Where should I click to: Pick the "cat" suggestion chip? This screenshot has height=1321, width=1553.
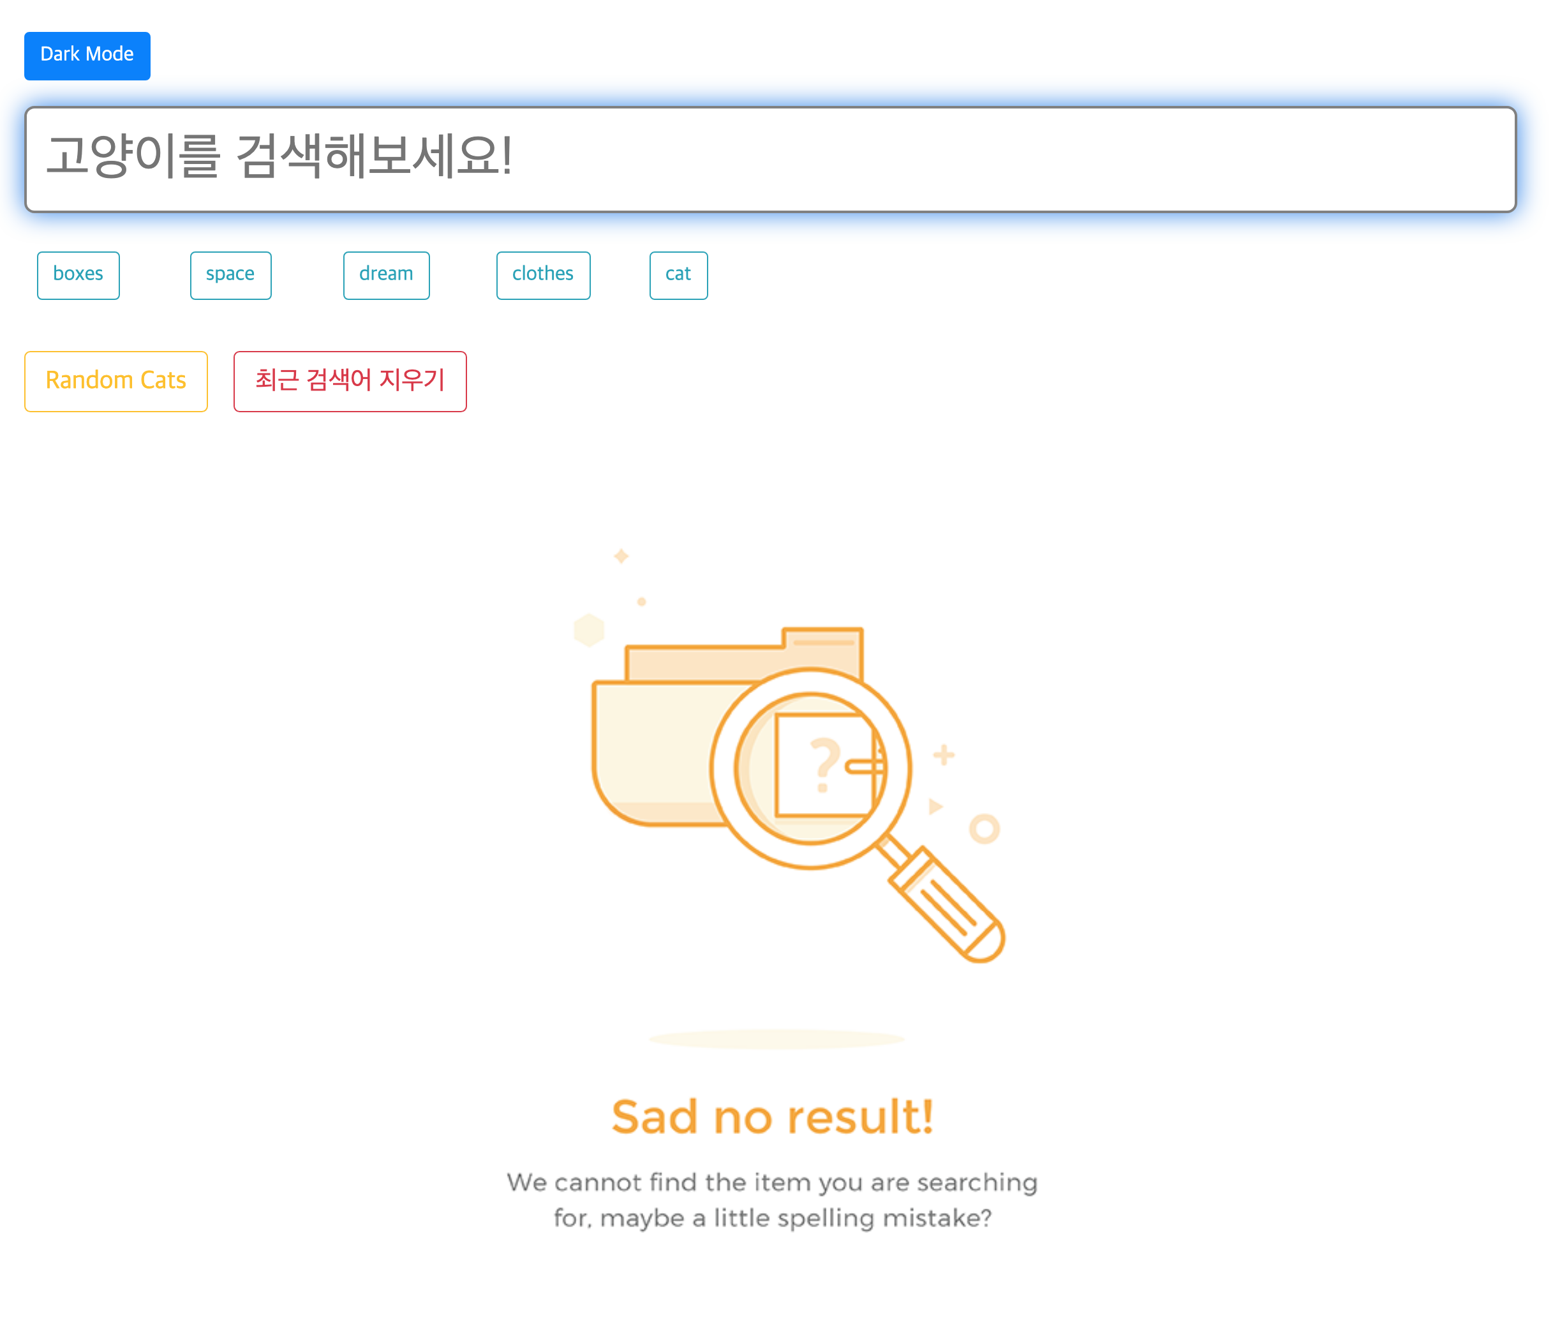pos(678,275)
